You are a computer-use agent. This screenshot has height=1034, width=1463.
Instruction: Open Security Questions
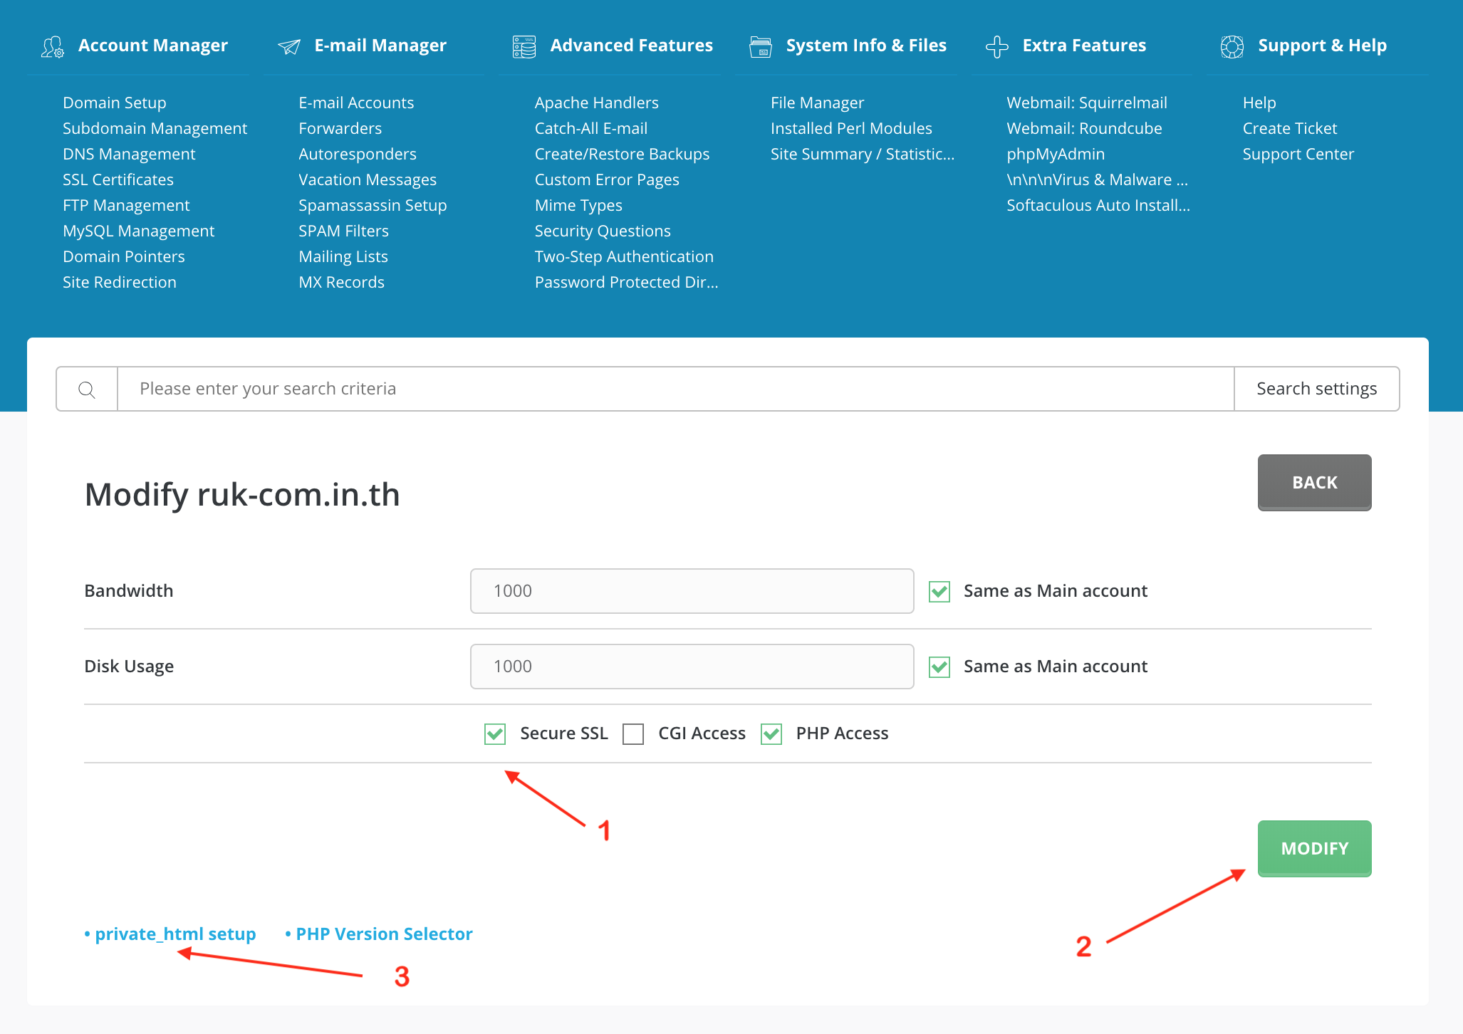point(603,231)
